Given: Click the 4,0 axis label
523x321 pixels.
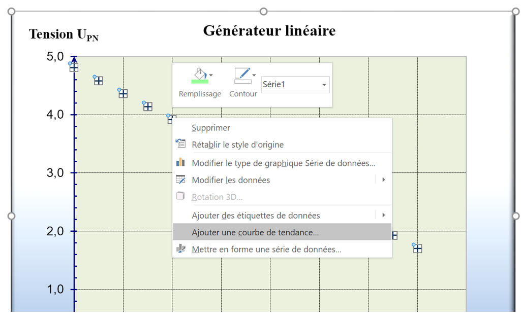Looking at the screenshot, I should tap(55, 115).
